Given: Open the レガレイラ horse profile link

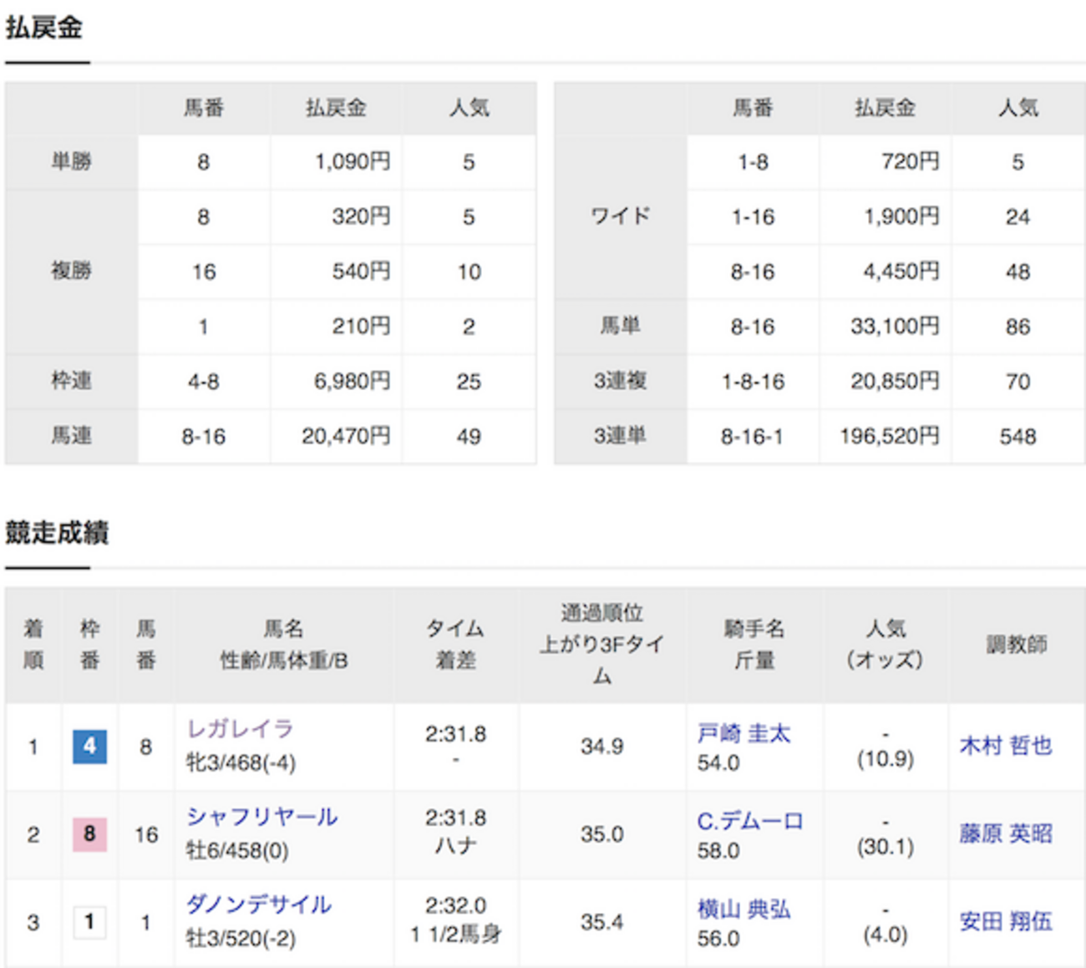Looking at the screenshot, I should click(240, 728).
